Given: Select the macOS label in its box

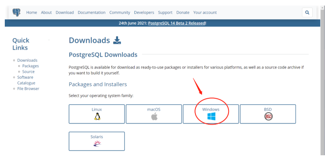Looking at the screenshot, I should pos(154,109).
